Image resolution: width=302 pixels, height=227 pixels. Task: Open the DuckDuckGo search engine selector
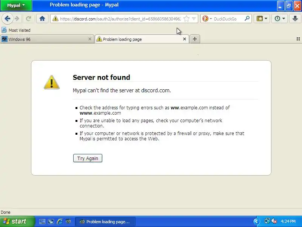pos(207,19)
